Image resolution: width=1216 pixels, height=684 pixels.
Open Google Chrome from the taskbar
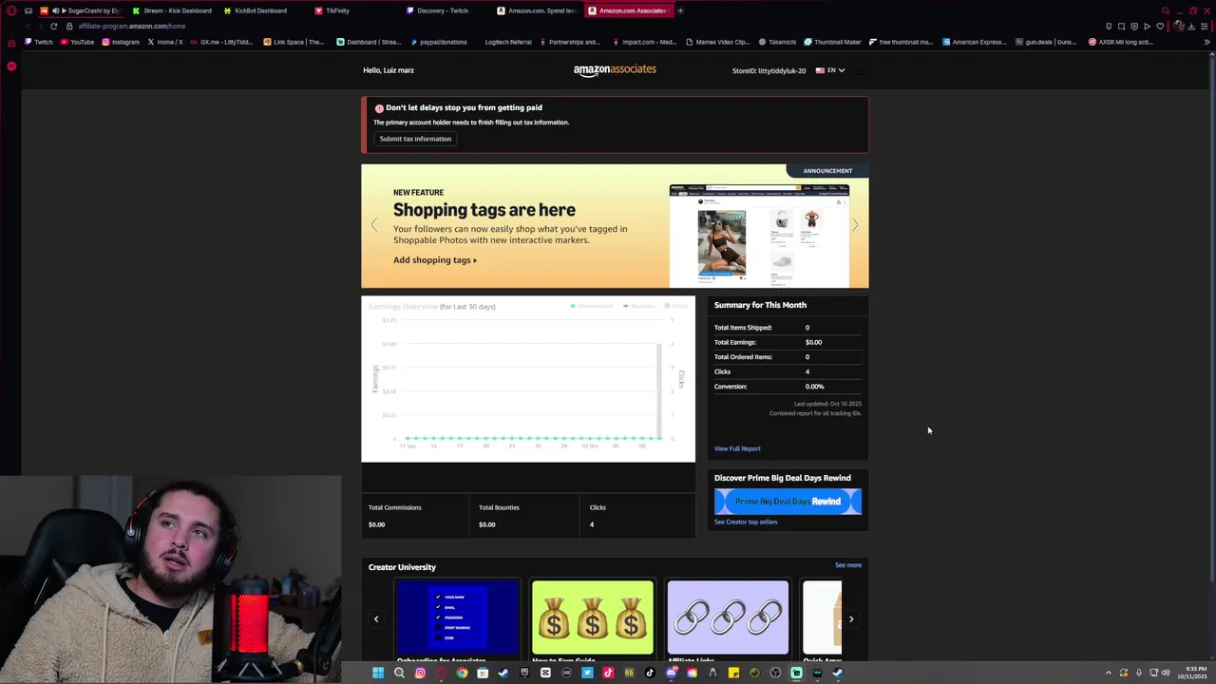coord(462,673)
